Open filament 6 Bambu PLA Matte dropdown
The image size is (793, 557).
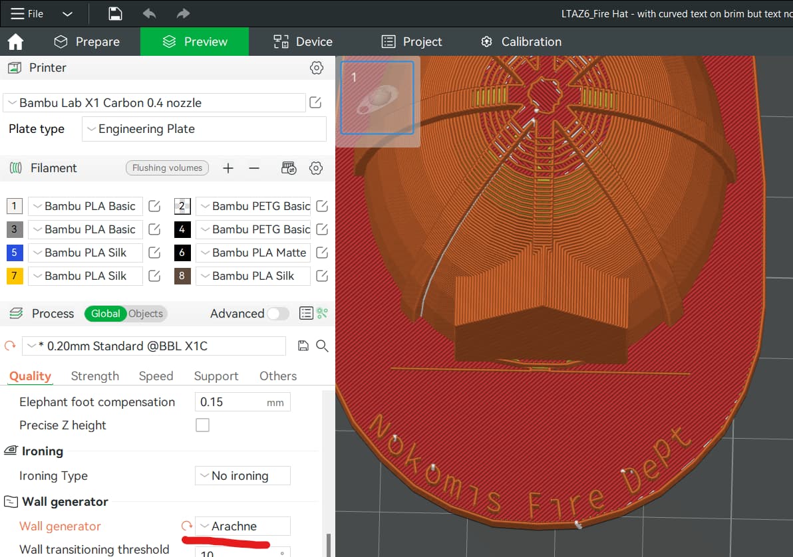253,253
